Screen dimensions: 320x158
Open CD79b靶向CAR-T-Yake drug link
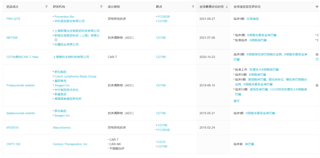pyautogui.click(x=23, y=57)
